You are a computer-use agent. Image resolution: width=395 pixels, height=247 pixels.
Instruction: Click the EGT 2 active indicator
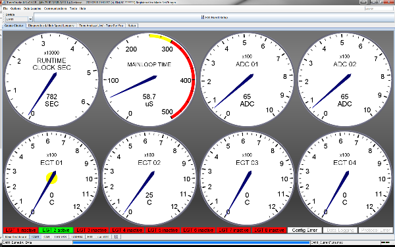tap(56, 230)
